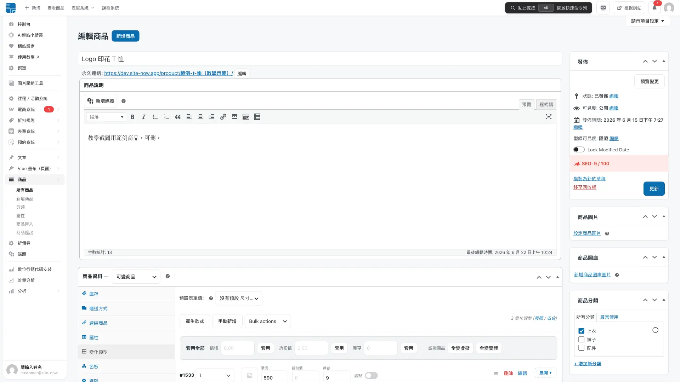
Task: Insert a bulleted list
Action: tap(155, 117)
